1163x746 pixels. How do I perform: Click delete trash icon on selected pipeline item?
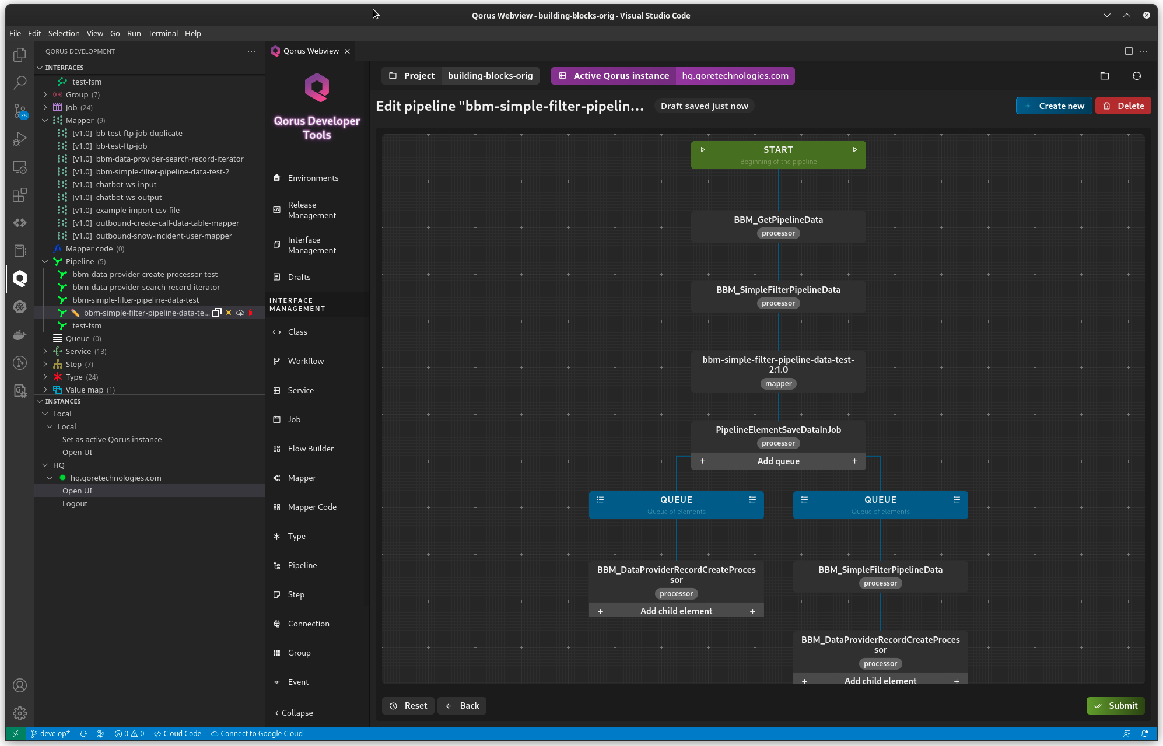click(x=252, y=313)
